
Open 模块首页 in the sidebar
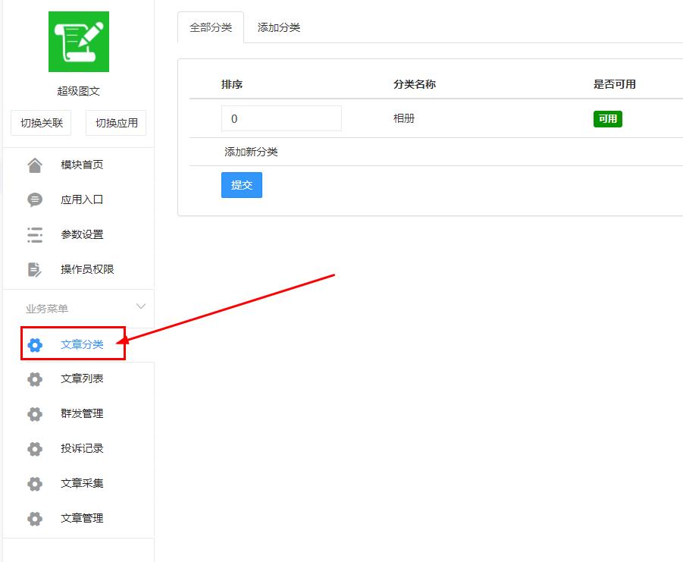point(82,165)
